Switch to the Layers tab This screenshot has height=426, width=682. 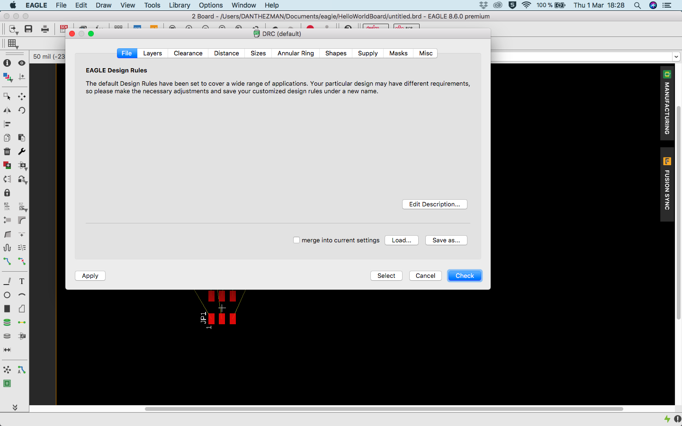coord(153,53)
